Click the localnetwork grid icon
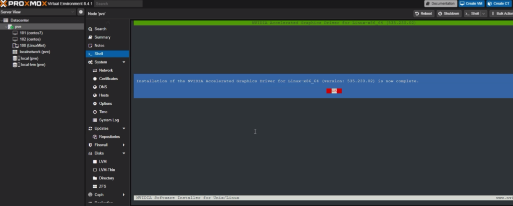Image resolution: width=513 pixels, height=206 pixels. [x=15, y=52]
